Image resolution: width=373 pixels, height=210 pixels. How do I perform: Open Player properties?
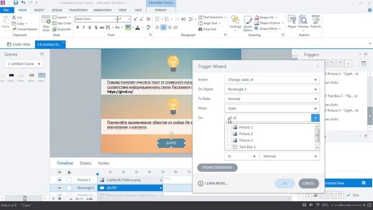[291, 22]
